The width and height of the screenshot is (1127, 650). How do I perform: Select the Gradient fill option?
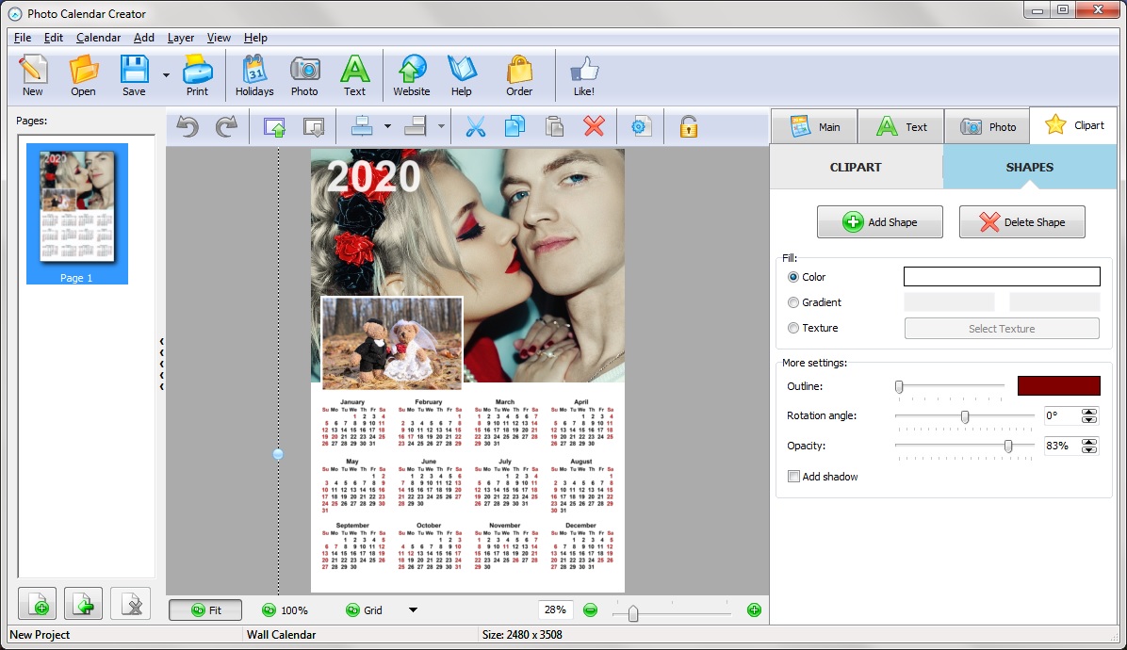coord(792,301)
